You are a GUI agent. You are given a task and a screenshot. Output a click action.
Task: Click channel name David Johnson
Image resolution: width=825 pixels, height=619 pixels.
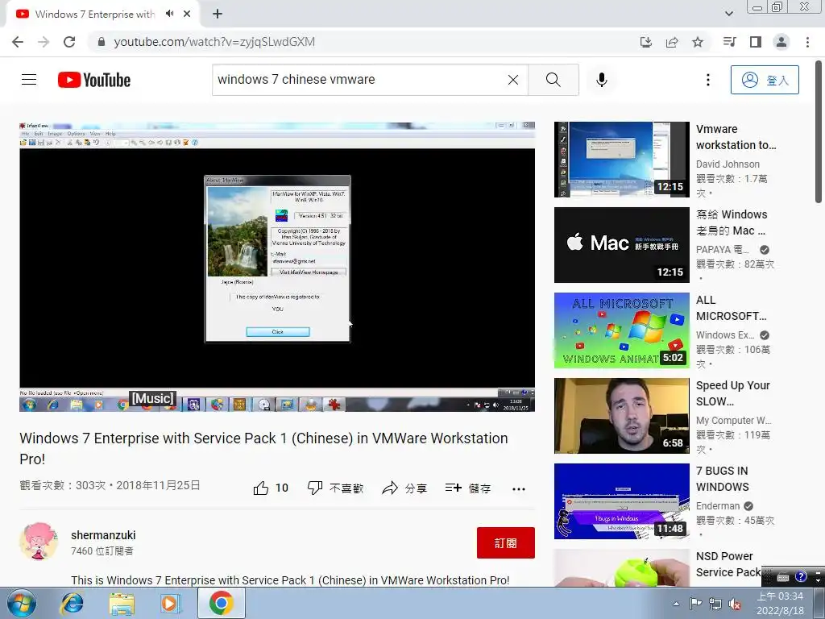pos(728,164)
